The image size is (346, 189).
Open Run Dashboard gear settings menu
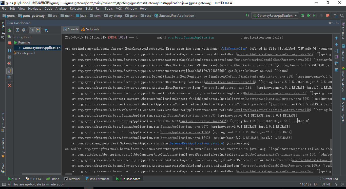331,23
